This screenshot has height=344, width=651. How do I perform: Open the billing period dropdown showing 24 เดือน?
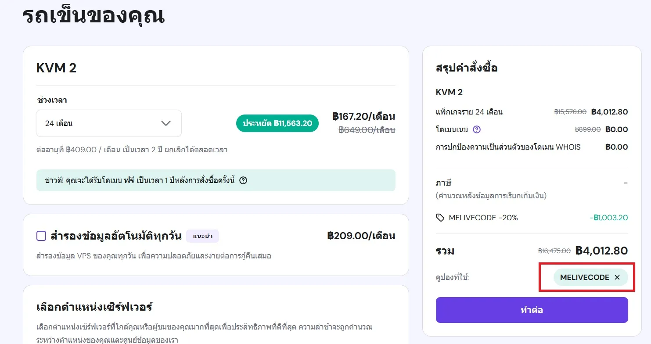click(108, 123)
